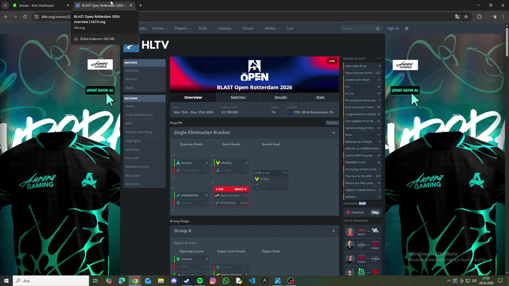Image resolution: width=509 pixels, height=286 pixels.
Task: Switch to the event Matches tab
Action: click(238, 97)
